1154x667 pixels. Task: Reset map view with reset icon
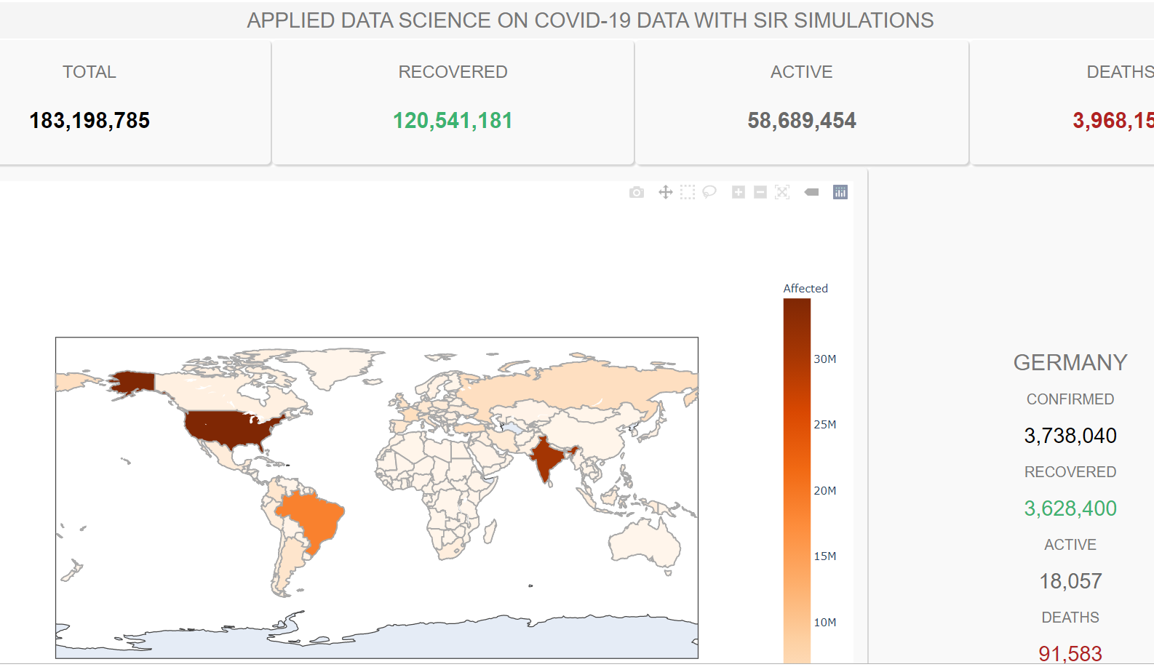[782, 192]
